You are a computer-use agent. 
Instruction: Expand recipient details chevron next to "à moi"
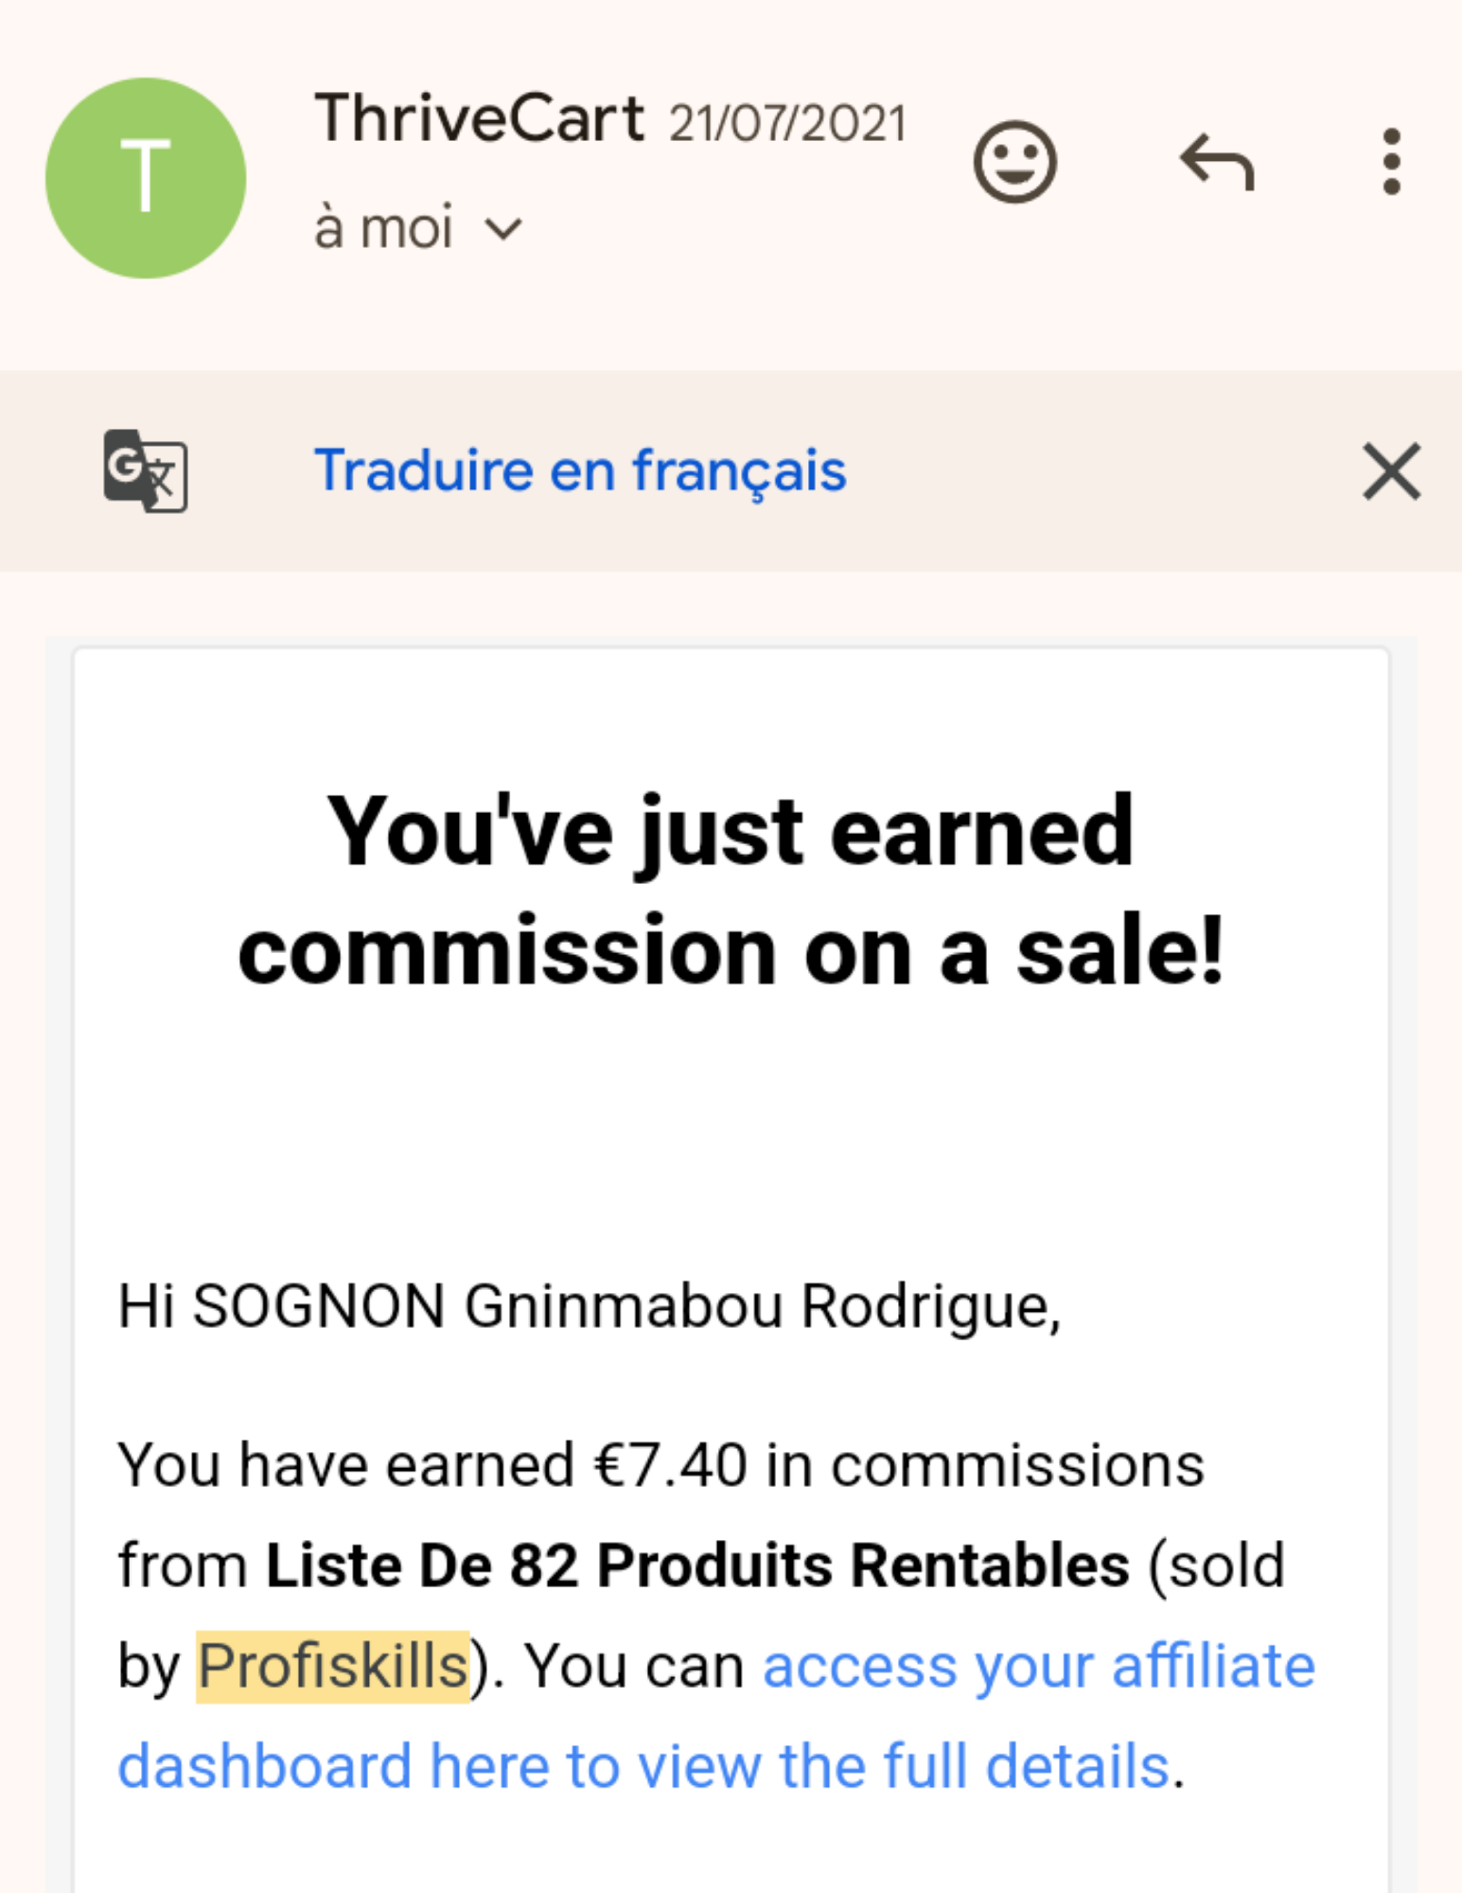point(503,230)
